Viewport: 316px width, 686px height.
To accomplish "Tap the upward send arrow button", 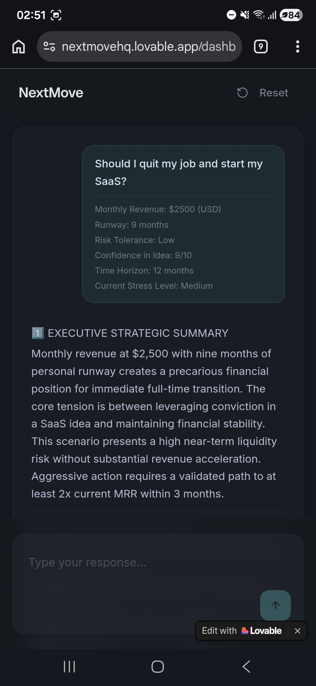I will [x=275, y=605].
